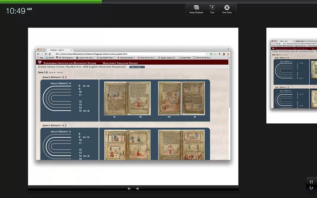Click folio 8v manuscript page image
The image size is (317, 198).
[x=116, y=98]
